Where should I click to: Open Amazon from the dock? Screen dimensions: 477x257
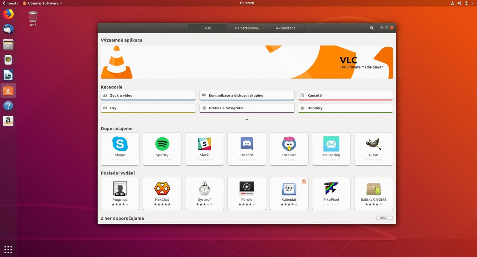8,121
